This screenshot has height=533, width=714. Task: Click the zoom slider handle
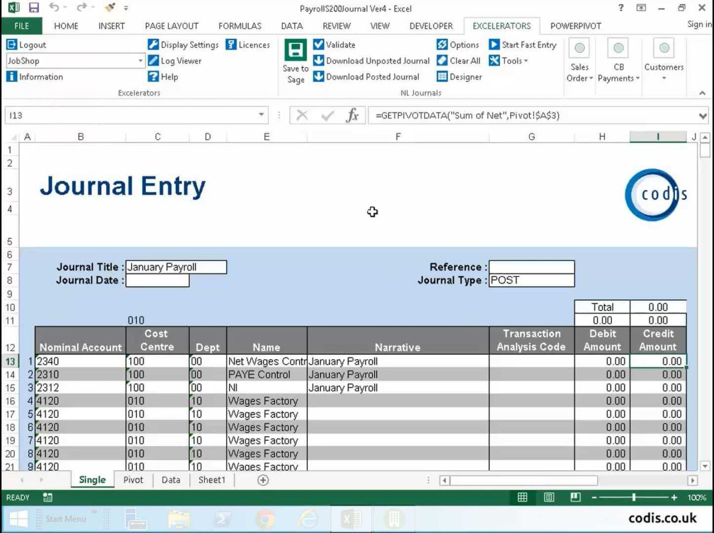tap(634, 497)
